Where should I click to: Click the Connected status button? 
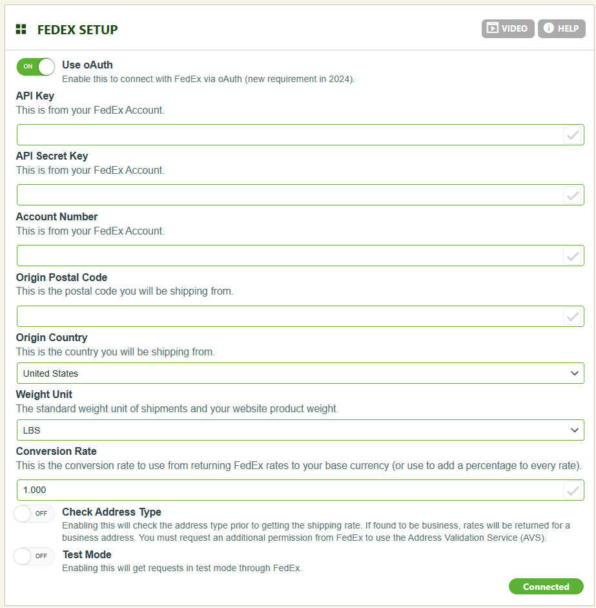coord(546,587)
